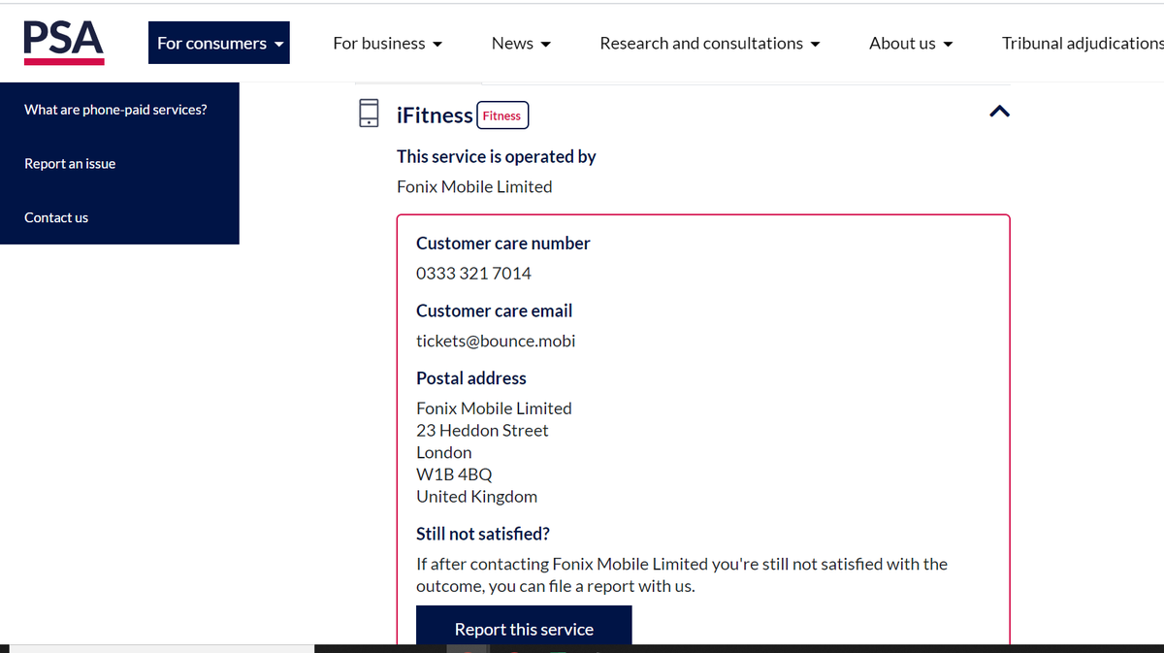Click the email tickets@bounce.mobi

[496, 341]
